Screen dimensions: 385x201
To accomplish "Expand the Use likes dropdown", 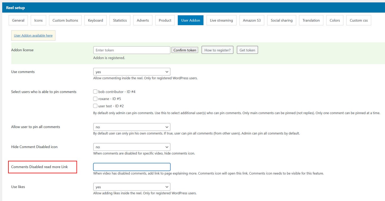I will tap(132, 187).
